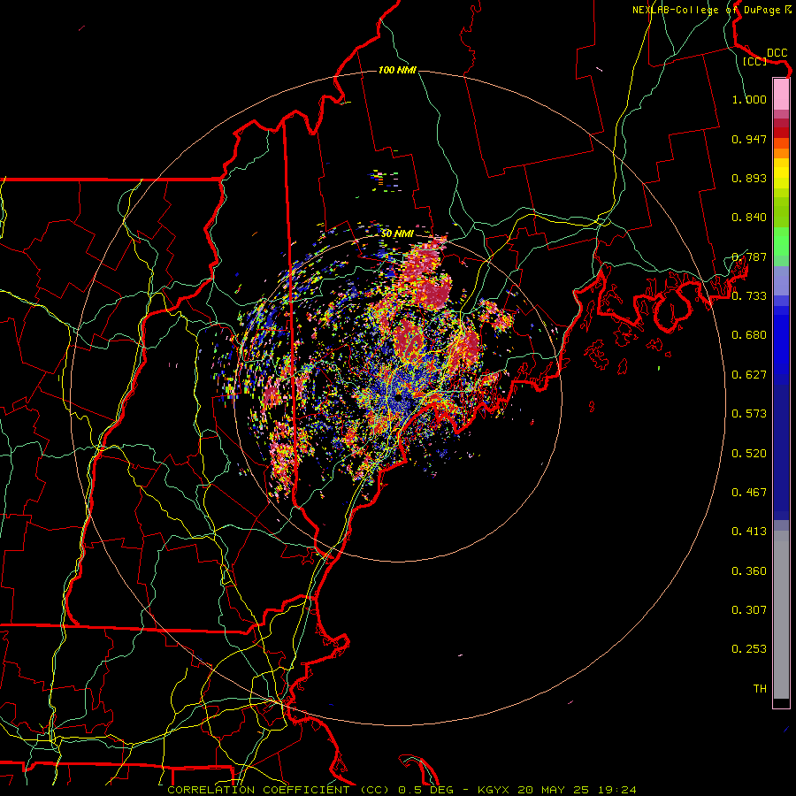Viewport: 796px width, 796px height.
Task: Click the black KGYX radar site dot at the center of the echoes
Action: click(x=399, y=399)
